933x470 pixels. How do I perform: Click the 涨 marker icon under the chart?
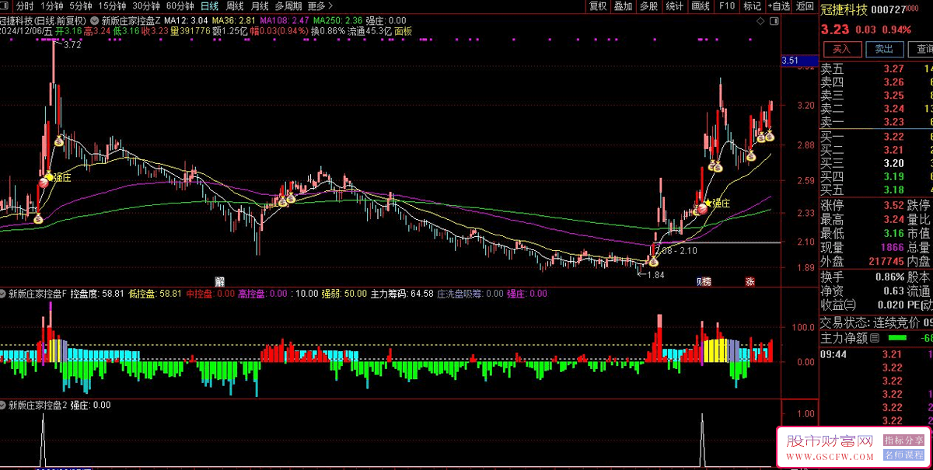pos(750,281)
